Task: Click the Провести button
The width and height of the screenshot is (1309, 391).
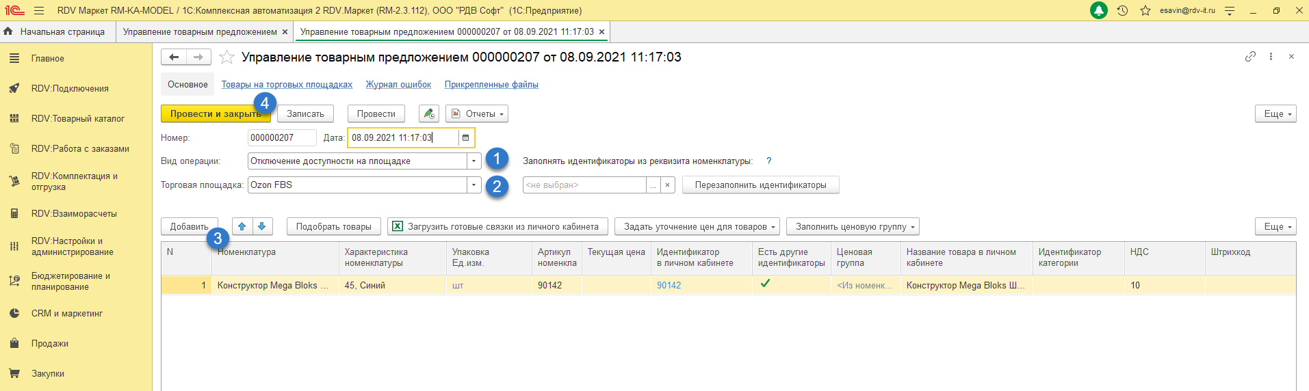Action: pyautogui.click(x=376, y=113)
